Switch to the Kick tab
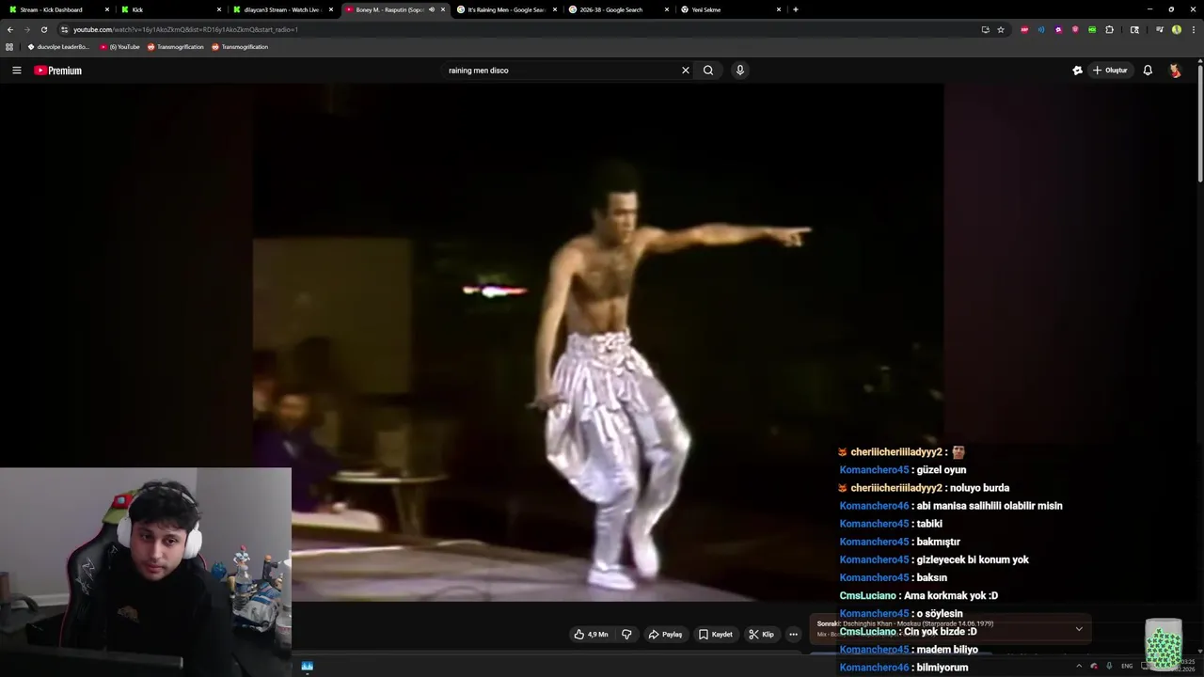The image size is (1204, 677). (170, 9)
